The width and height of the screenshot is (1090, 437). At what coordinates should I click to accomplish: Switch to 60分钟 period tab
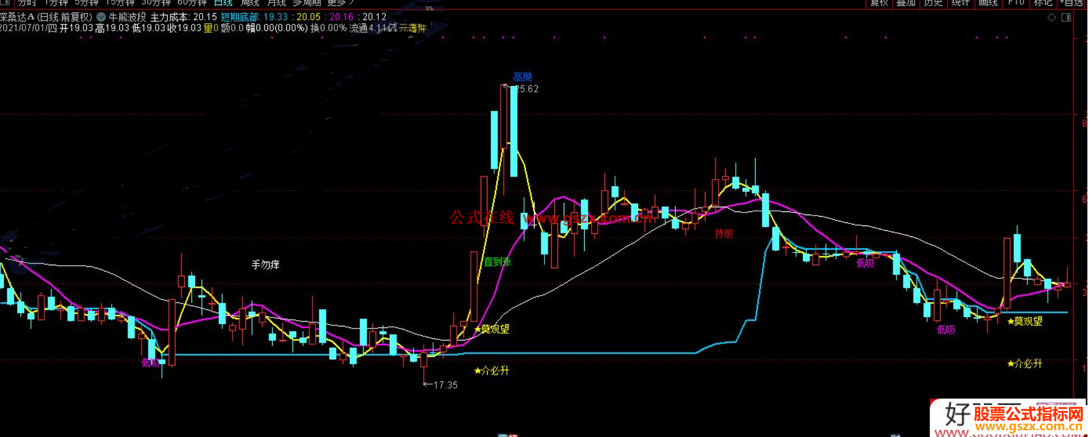click(x=192, y=3)
